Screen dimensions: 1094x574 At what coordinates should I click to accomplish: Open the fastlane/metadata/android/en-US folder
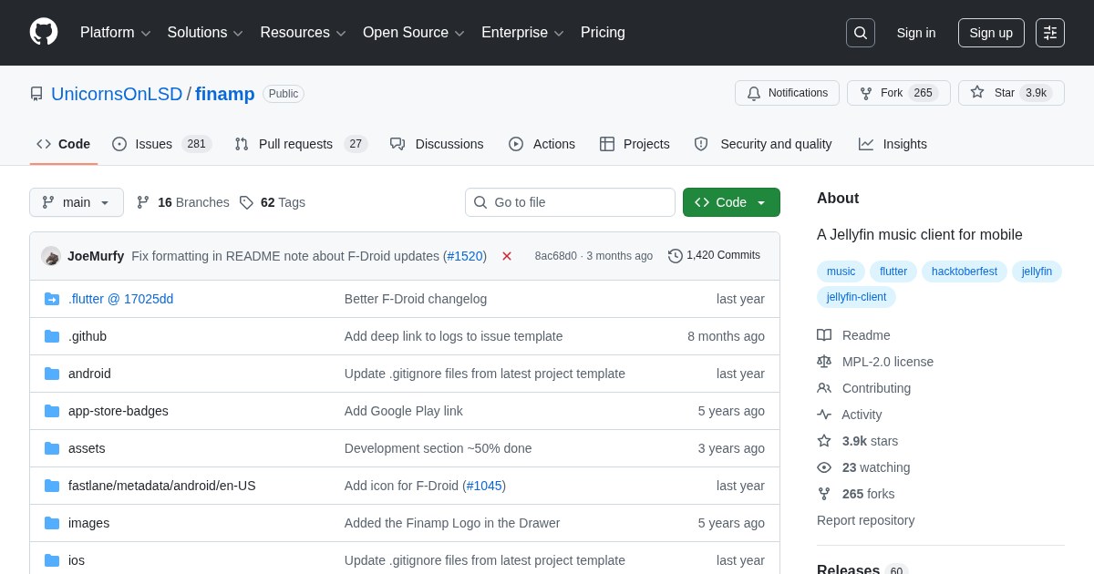coord(162,486)
